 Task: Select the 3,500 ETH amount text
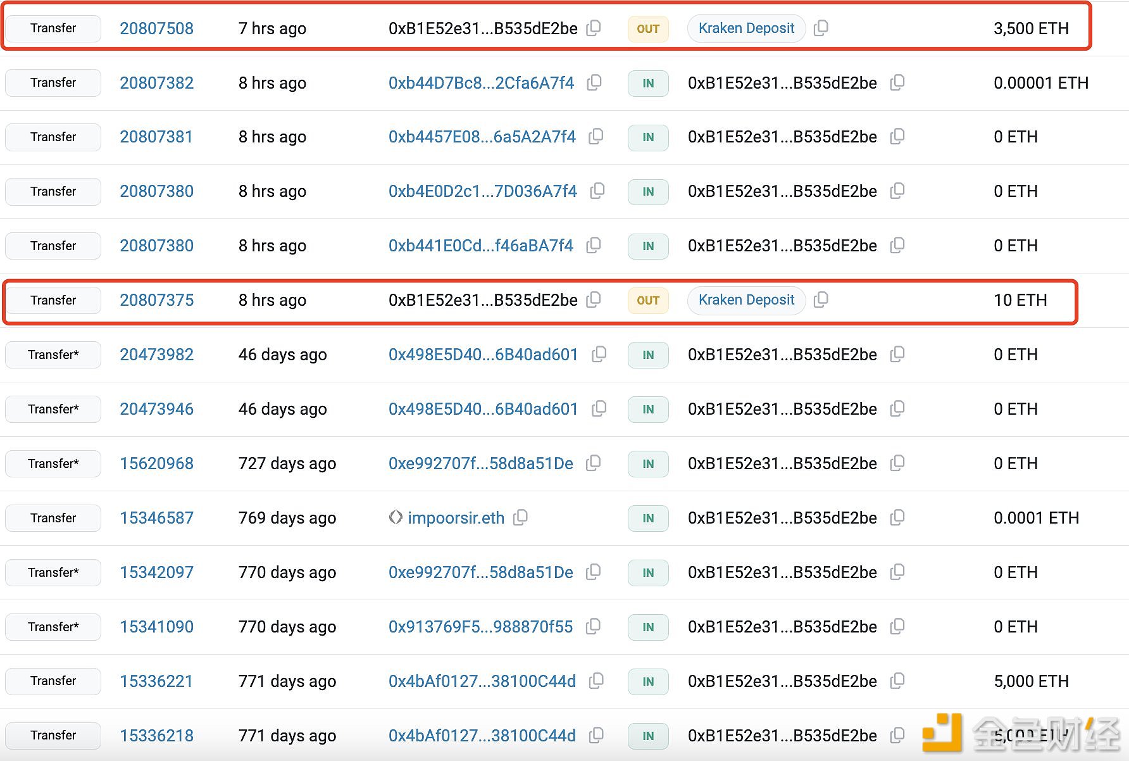coord(1031,28)
